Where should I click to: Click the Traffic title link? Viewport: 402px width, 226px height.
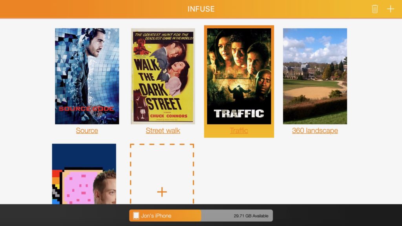[239, 131]
